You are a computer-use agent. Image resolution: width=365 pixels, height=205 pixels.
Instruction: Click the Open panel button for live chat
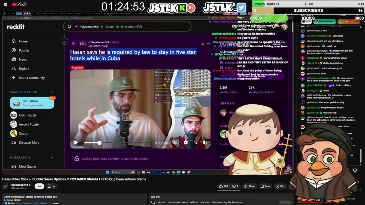[x=285, y=202]
